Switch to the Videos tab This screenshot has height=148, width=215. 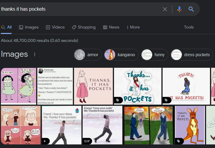click(x=55, y=27)
